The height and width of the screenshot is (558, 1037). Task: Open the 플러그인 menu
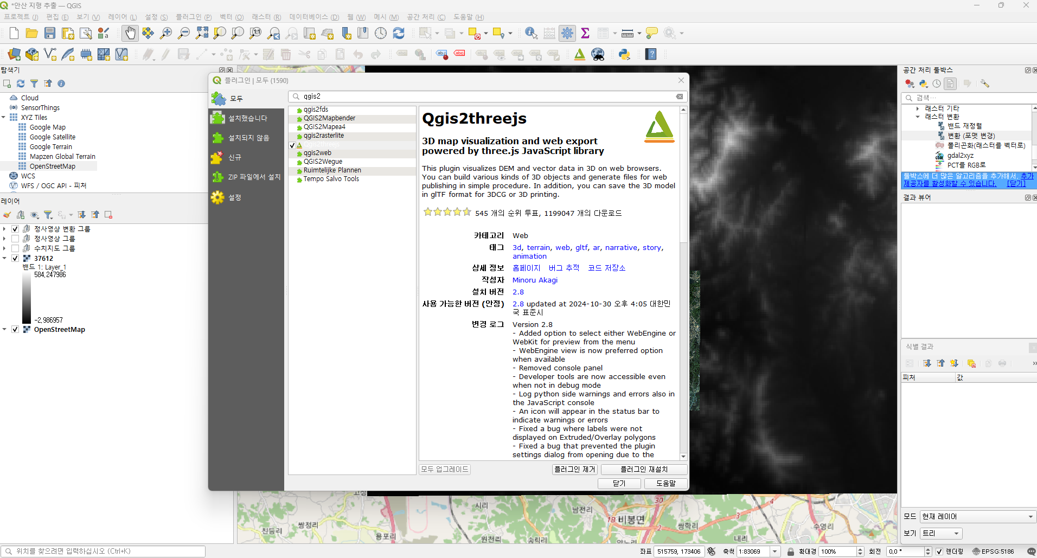pyautogui.click(x=194, y=17)
